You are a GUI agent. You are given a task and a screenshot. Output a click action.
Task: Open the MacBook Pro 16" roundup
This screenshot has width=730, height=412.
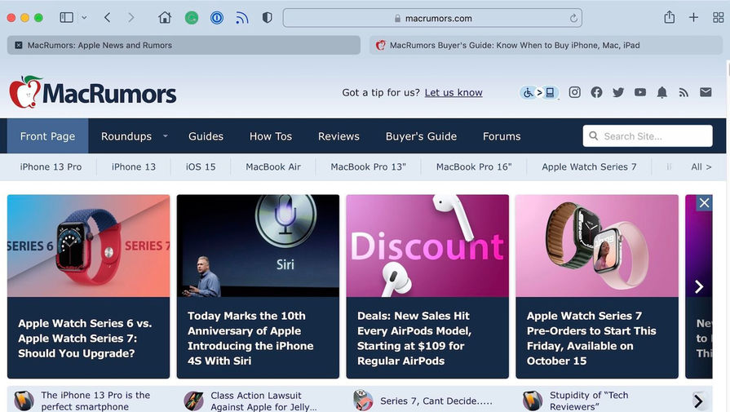[474, 166]
